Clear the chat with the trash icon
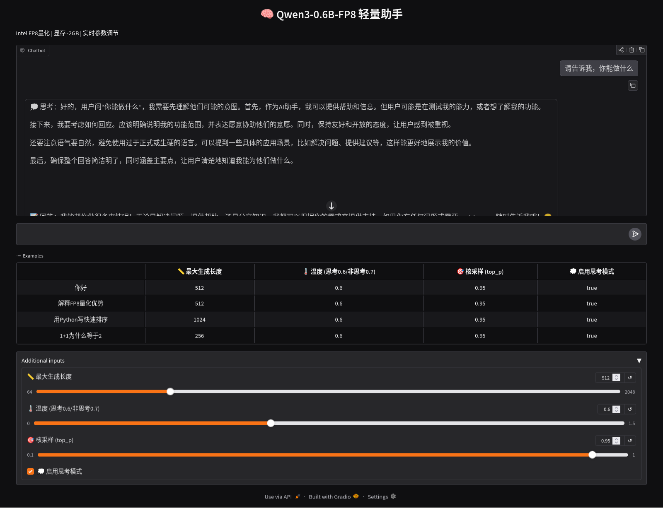Image resolution: width=663 pixels, height=508 pixels. (632, 50)
